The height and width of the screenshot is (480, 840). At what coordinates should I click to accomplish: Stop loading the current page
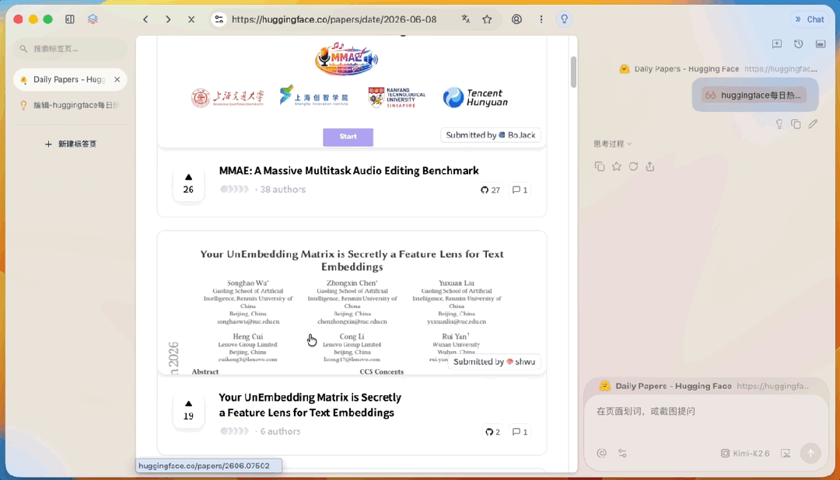[x=191, y=19]
